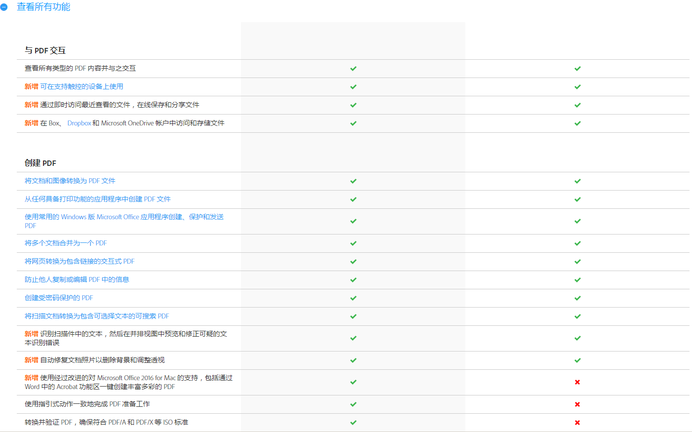Image resolution: width=692 pixels, height=432 pixels.
Task: Select the 创建 PDF section heading
Action: 41,163
